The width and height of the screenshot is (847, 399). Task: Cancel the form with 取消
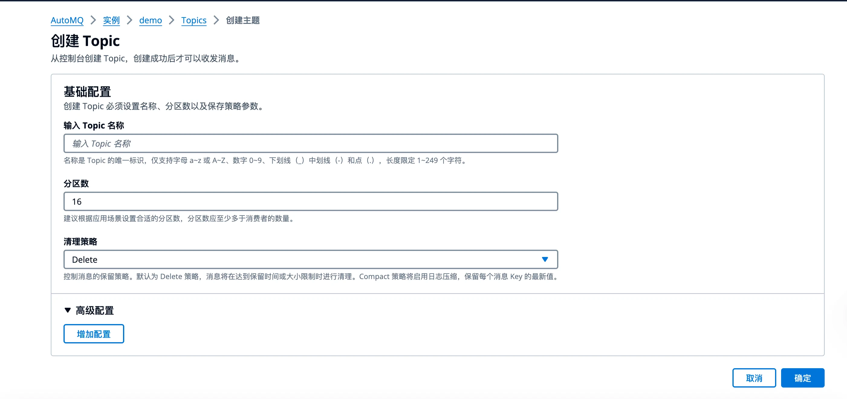(754, 378)
